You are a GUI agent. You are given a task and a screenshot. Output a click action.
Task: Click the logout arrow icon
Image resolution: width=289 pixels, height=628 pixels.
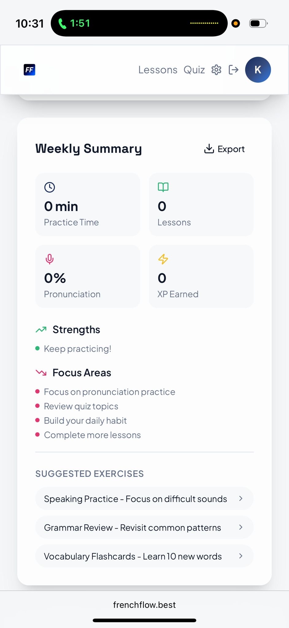(234, 70)
